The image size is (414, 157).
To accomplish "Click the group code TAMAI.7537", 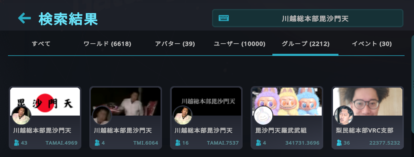I will click(223, 143).
